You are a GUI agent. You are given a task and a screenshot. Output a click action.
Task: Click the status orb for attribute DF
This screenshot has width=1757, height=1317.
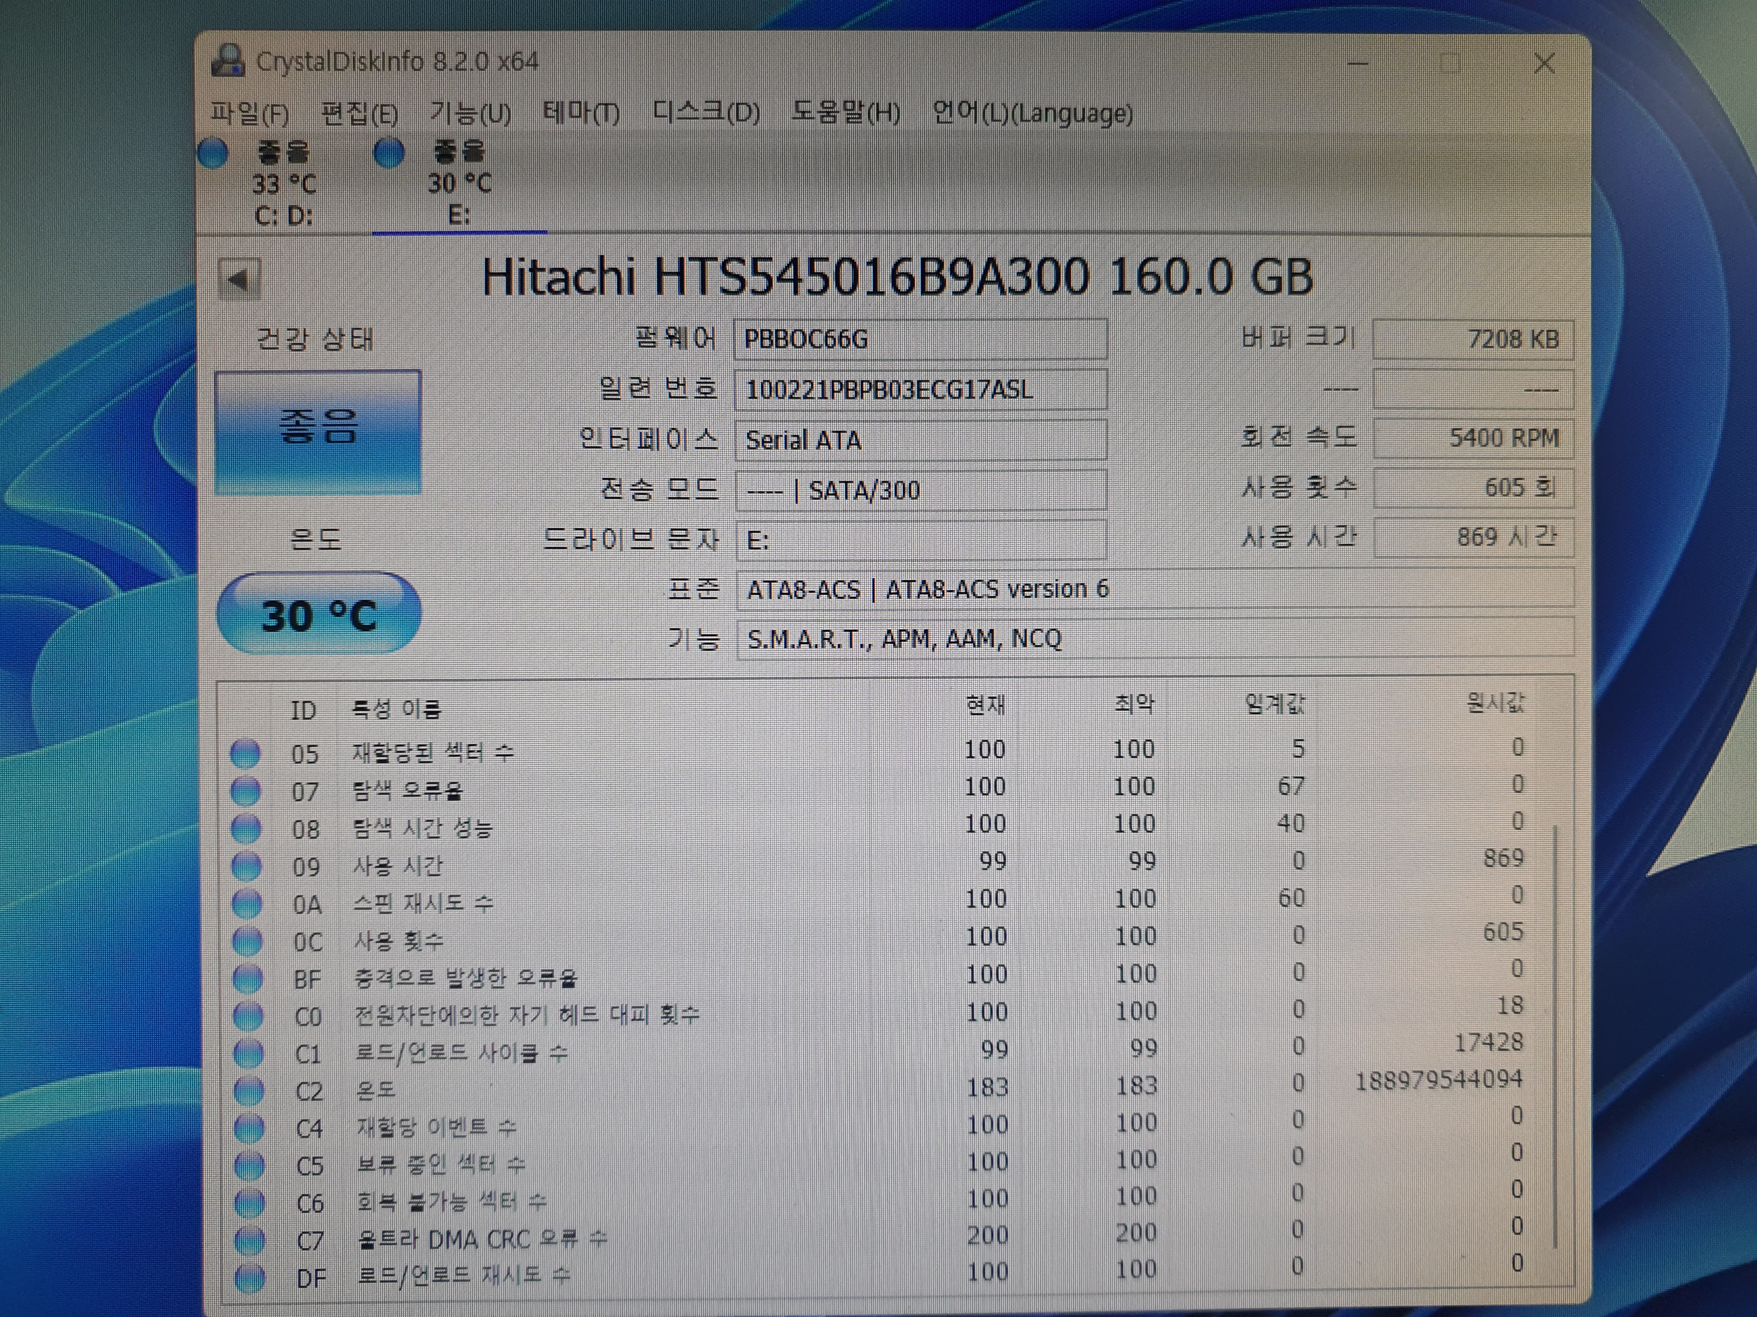(251, 1277)
